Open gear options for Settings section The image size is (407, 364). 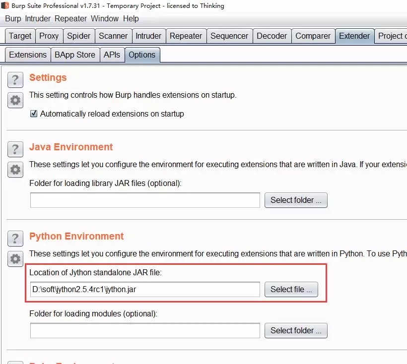(x=15, y=100)
